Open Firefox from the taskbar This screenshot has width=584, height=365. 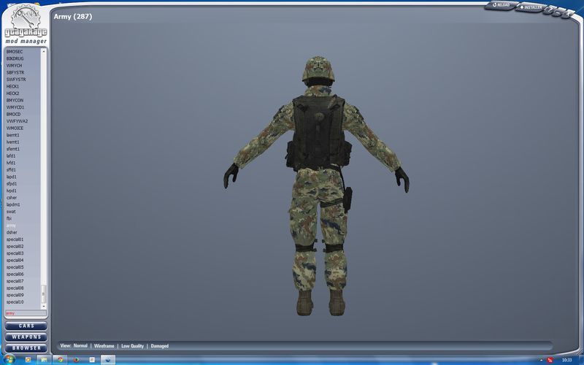[x=76, y=360]
